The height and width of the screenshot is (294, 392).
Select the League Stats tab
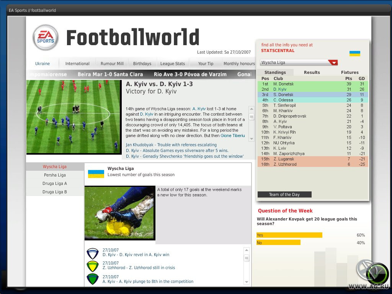pyautogui.click(x=173, y=64)
